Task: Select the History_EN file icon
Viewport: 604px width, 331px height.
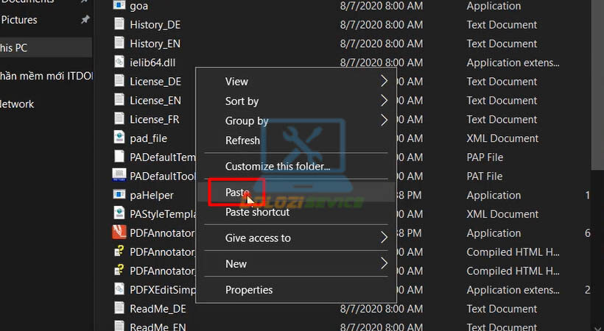Action: [119, 43]
